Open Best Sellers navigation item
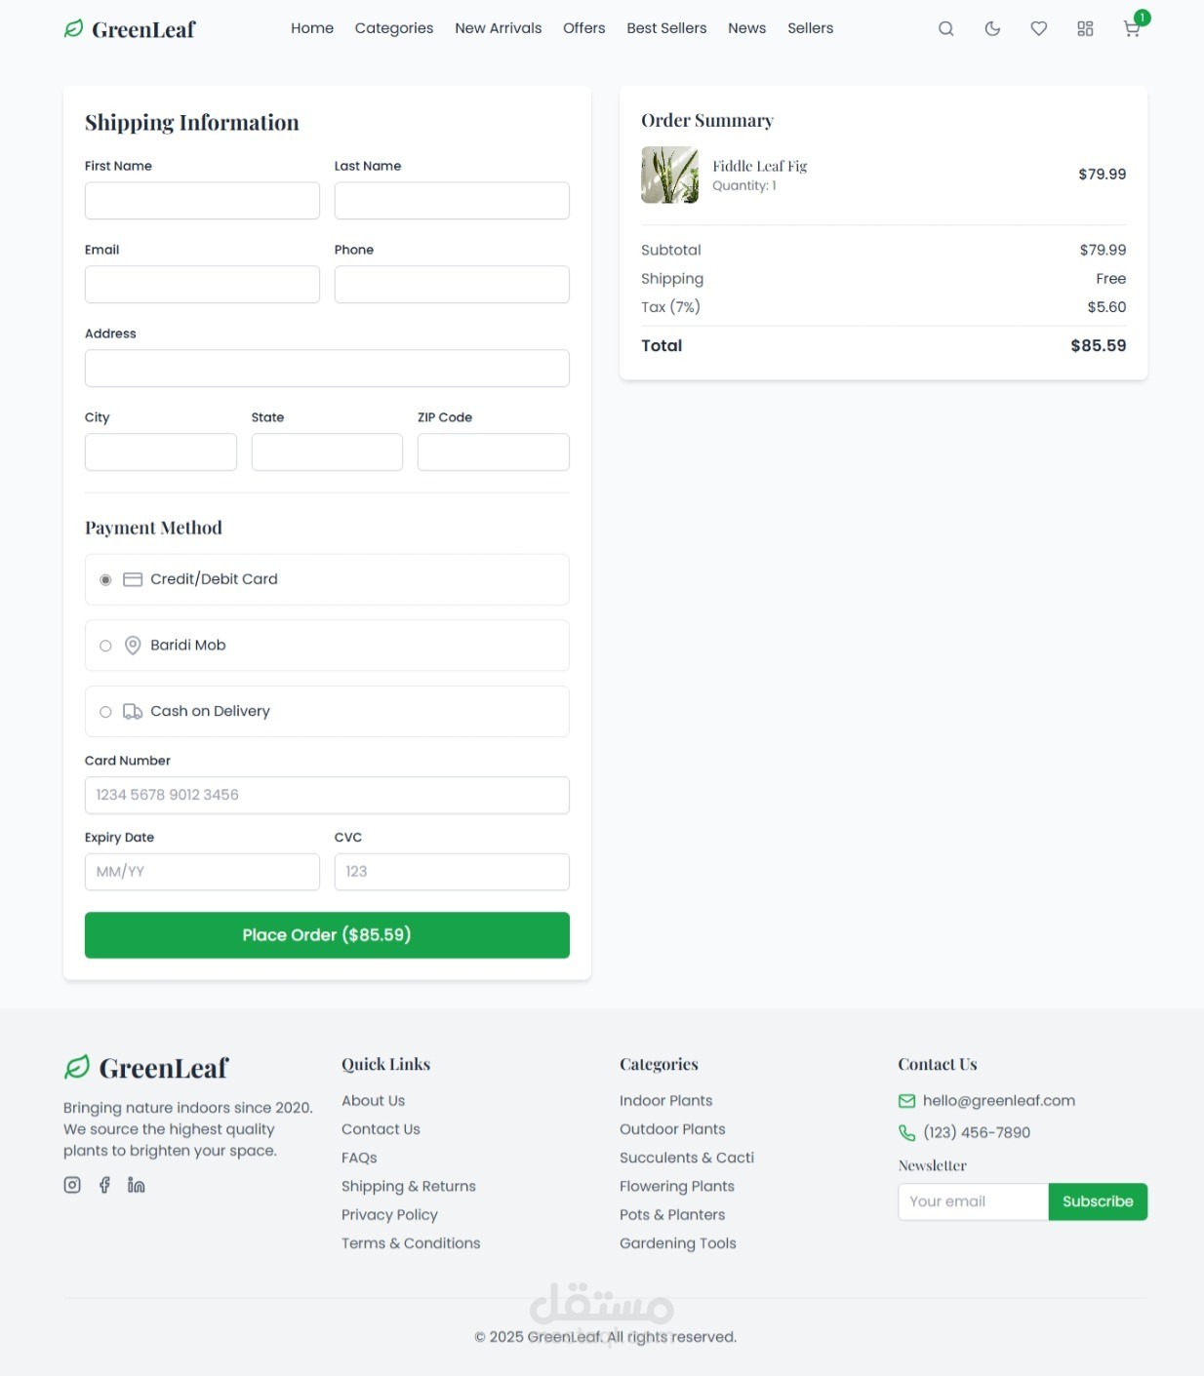 666,28
